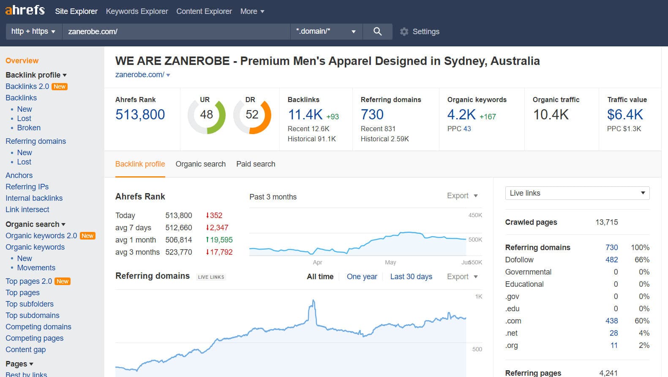Image resolution: width=668 pixels, height=377 pixels.
Task: Select Last 30 days range
Action: 411,277
